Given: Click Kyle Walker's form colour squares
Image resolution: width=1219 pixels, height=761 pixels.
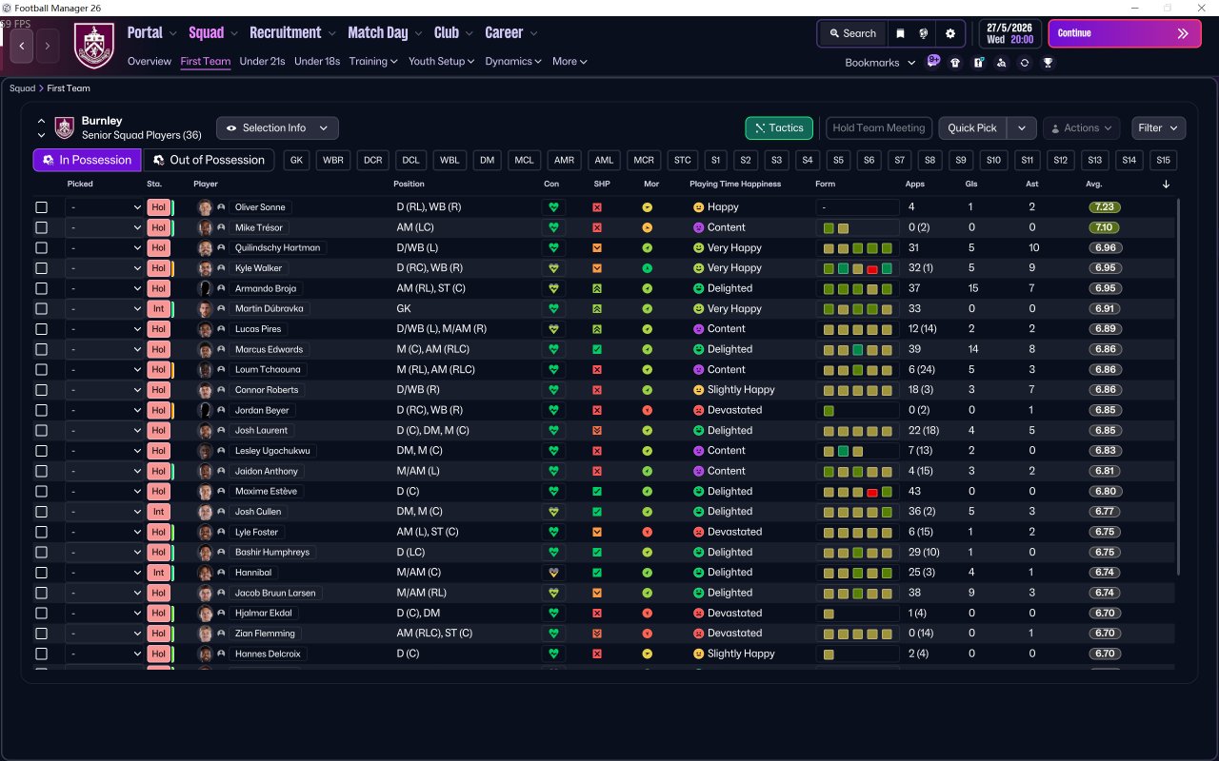Looking at the screenshot, I should [x=858, y=268].
